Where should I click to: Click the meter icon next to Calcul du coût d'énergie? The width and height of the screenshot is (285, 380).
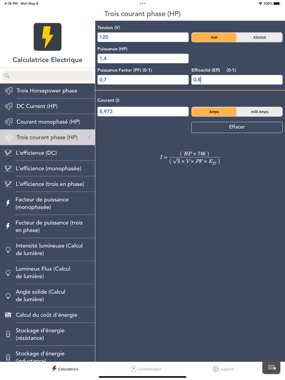[x=8, y=315]
